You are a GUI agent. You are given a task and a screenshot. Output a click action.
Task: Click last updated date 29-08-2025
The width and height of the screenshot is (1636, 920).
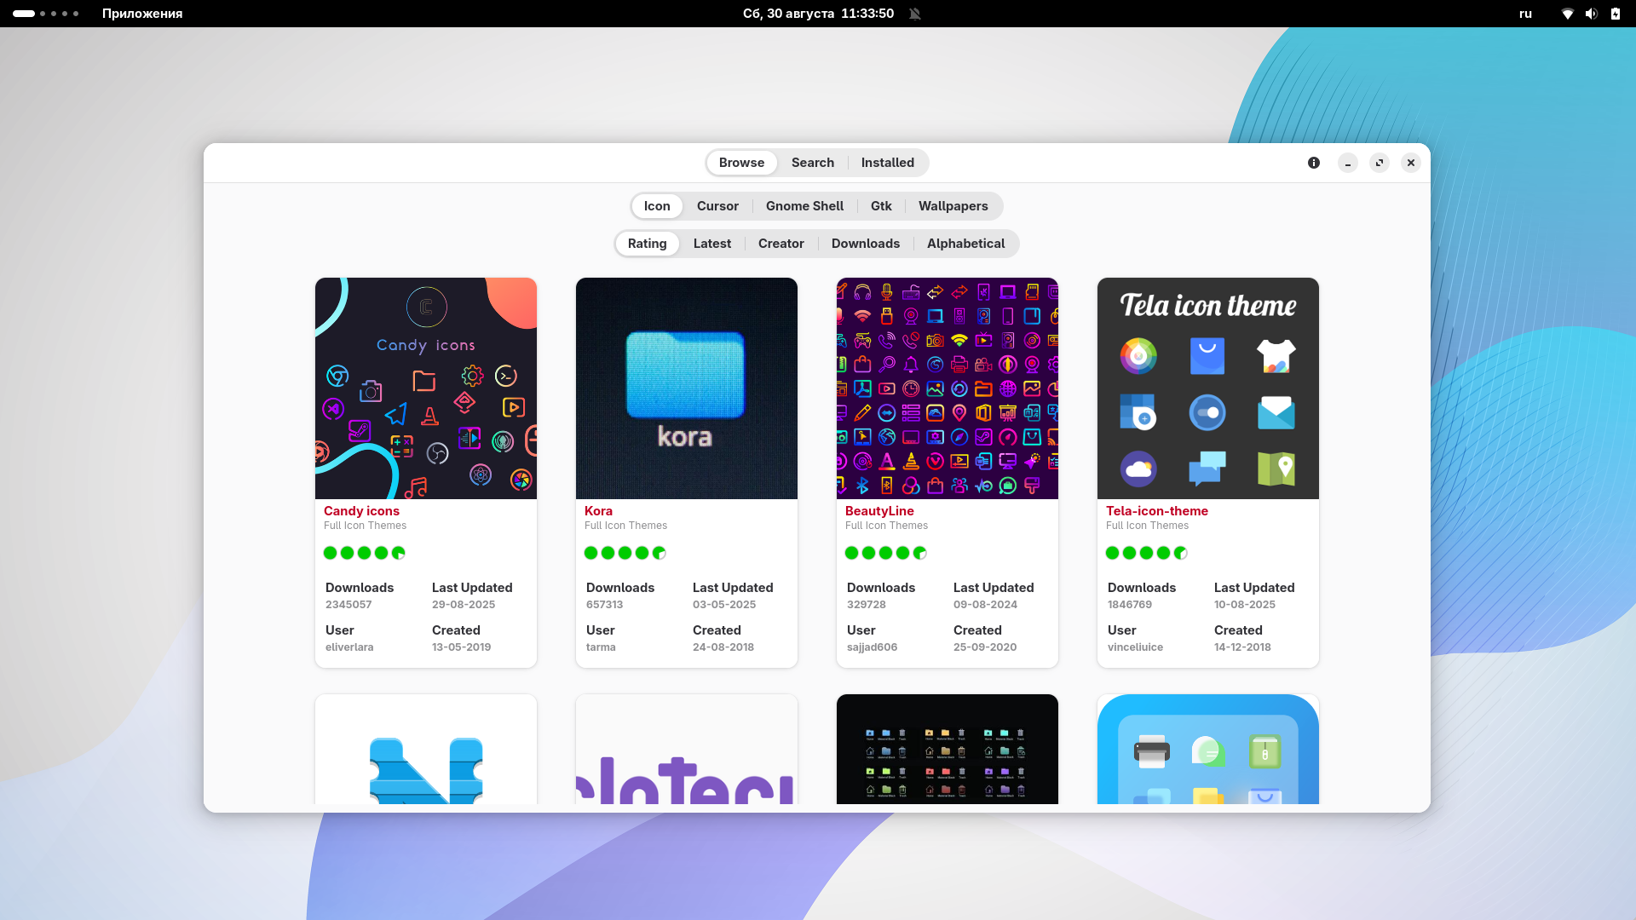(464, 605)
